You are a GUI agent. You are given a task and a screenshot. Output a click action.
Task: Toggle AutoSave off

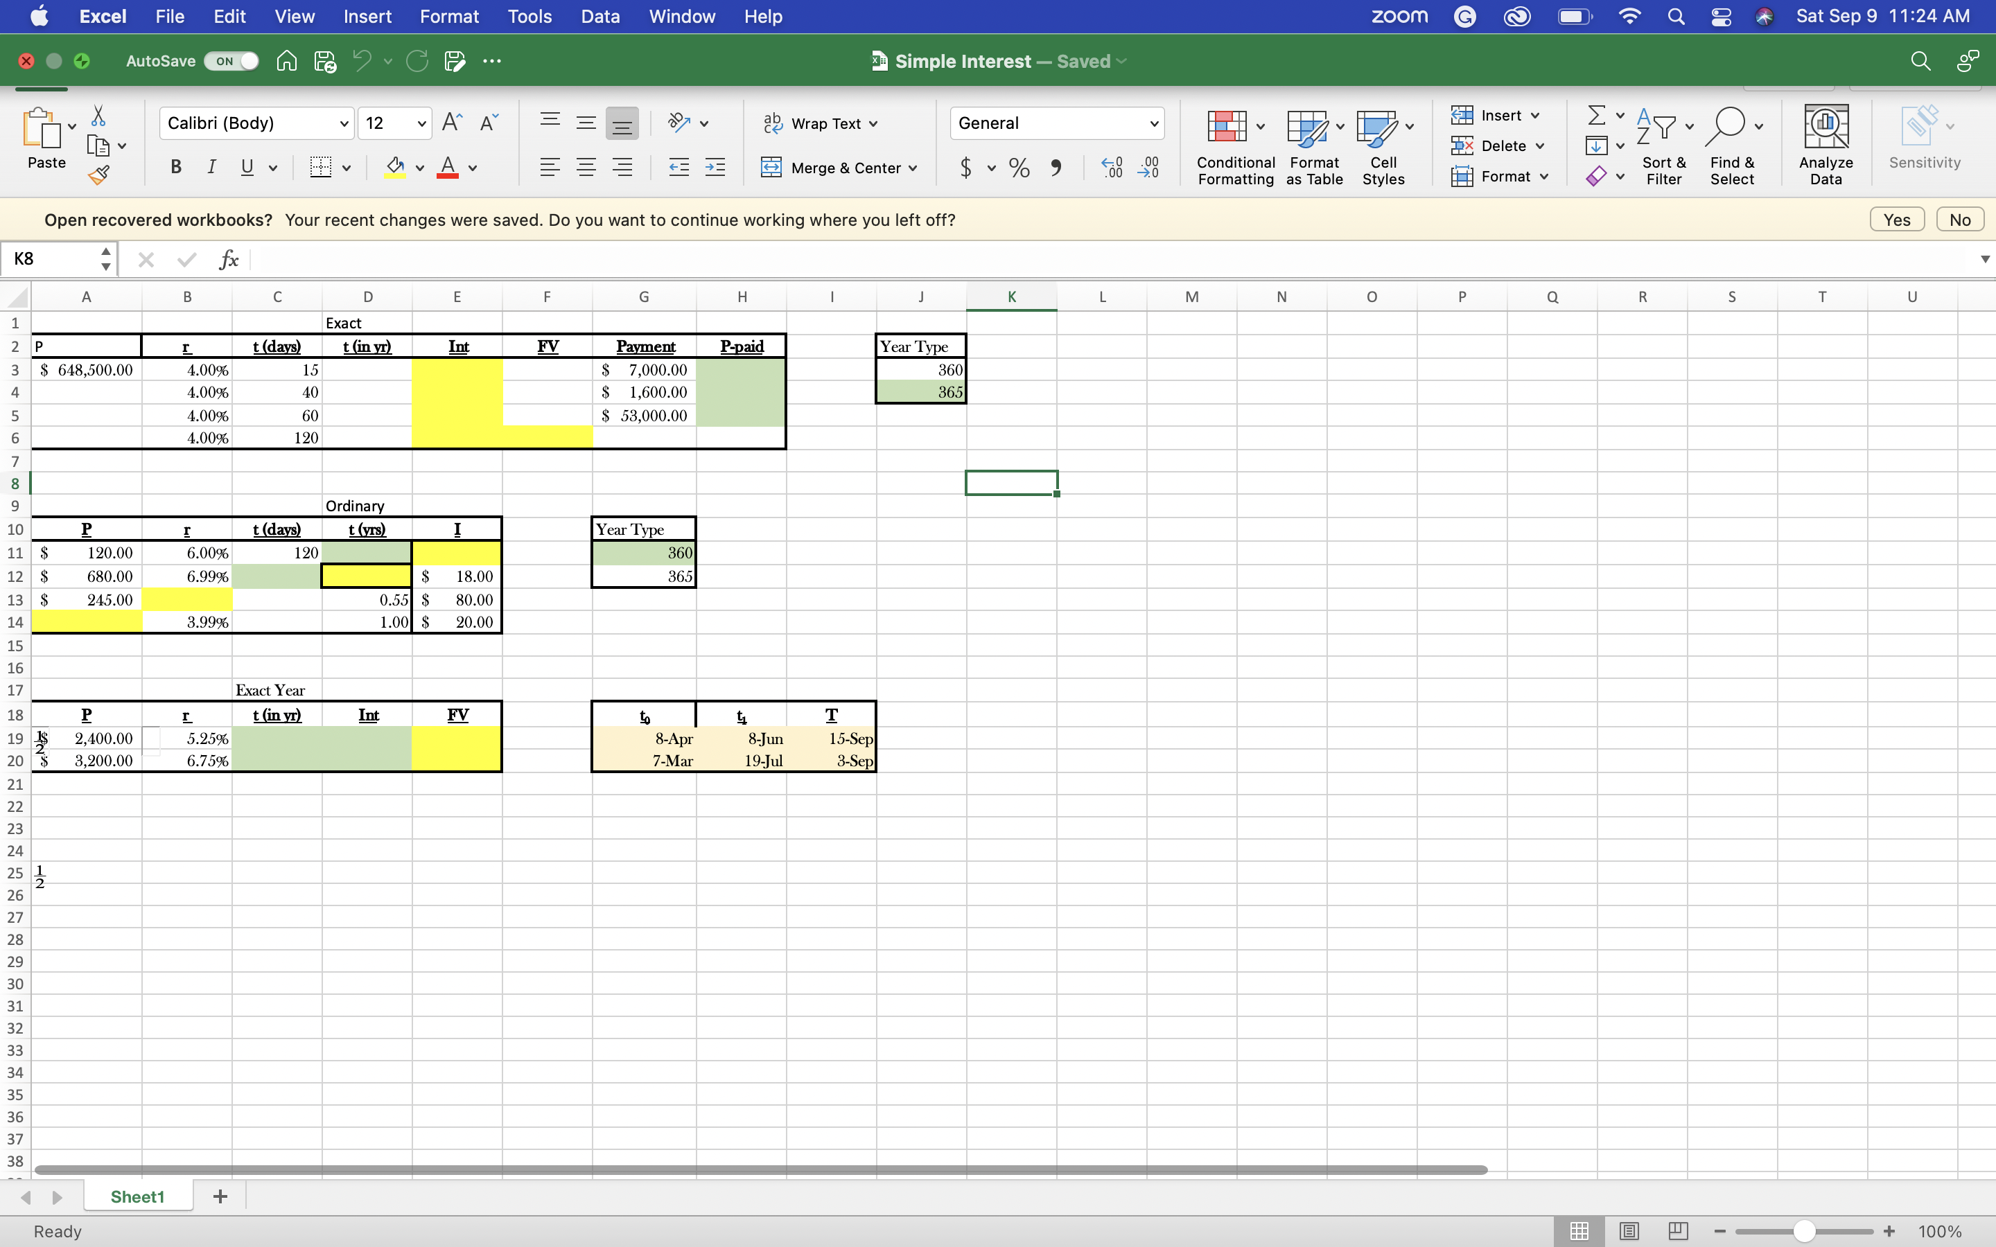231,60
